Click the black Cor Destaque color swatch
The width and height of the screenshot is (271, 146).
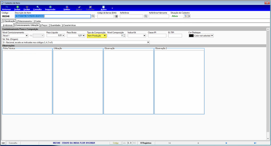[191, 36]
